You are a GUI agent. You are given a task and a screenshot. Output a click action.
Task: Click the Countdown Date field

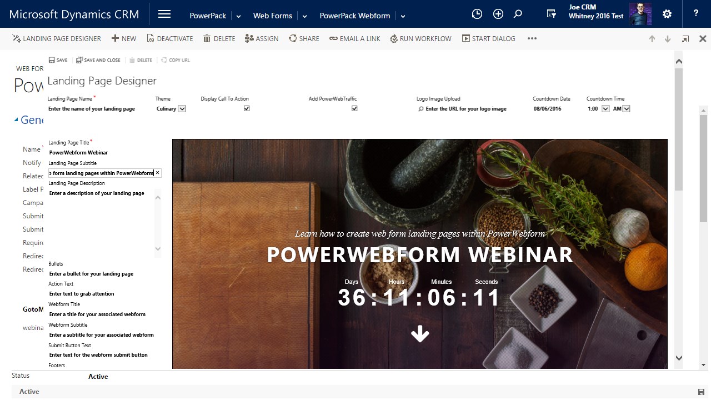(x=547, y=109)
